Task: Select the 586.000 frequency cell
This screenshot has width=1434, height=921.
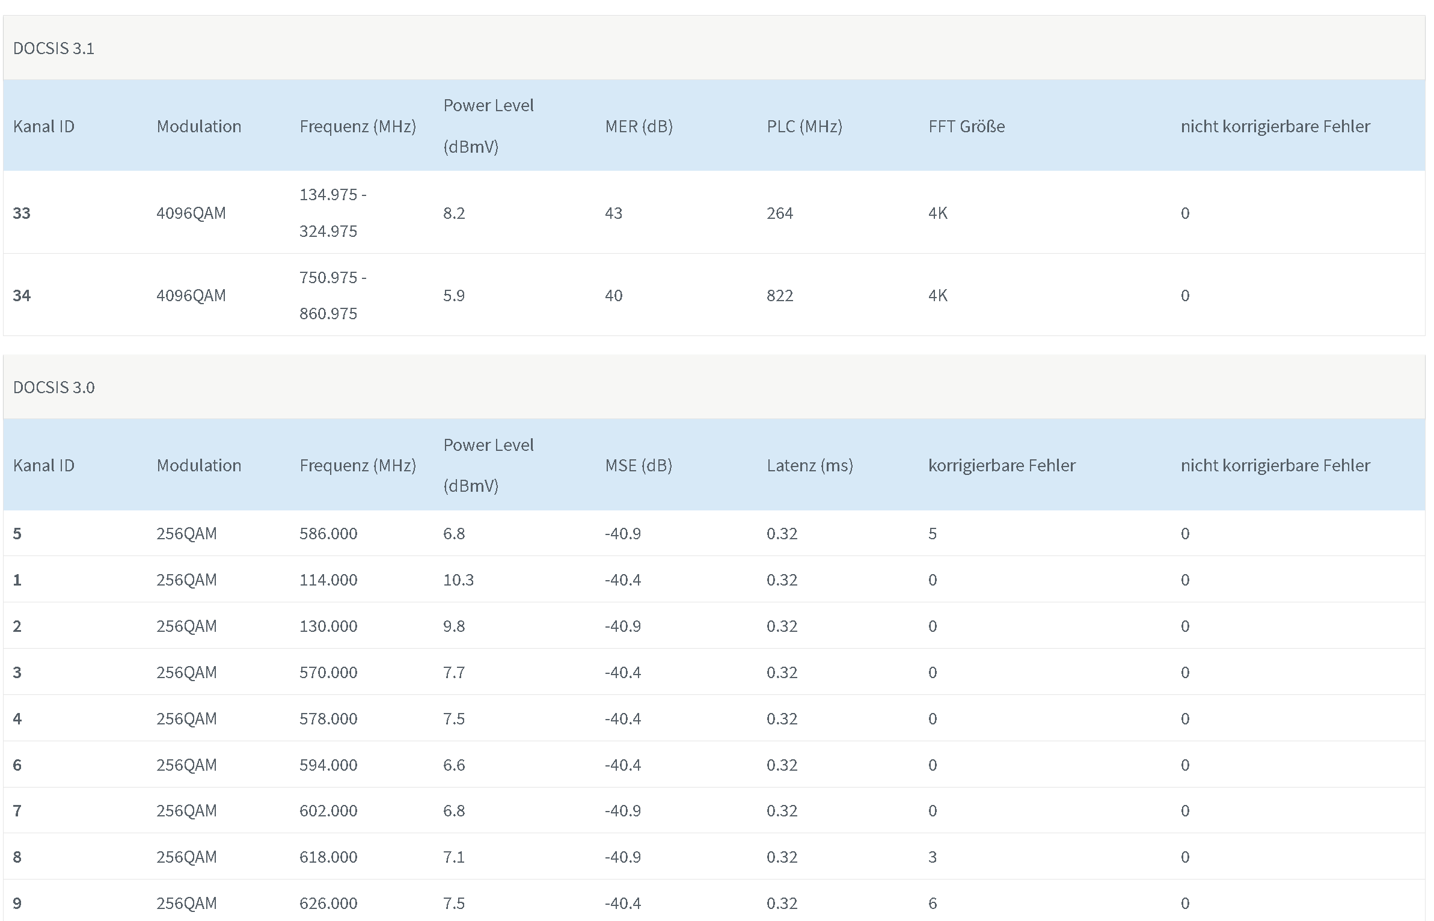Action: pos(328,533)
